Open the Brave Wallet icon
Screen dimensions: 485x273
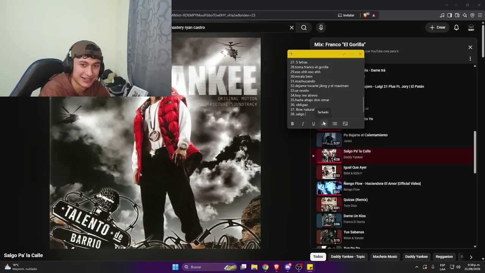[x=457, y=15]
